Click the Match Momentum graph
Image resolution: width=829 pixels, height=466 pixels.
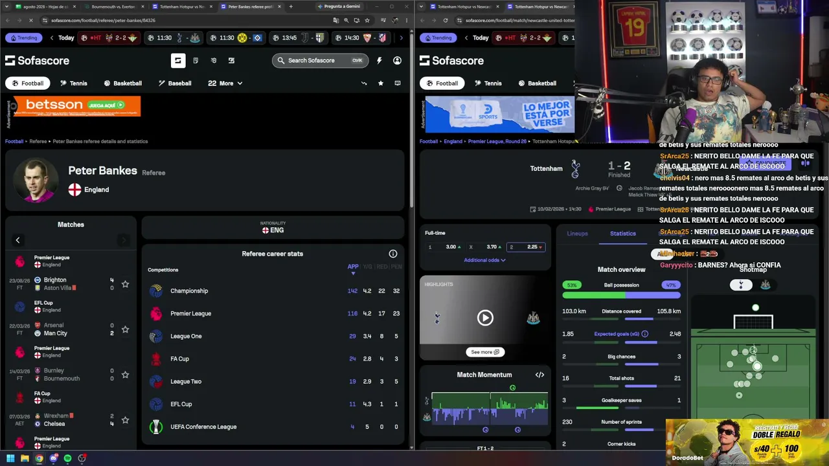(490, 408)
